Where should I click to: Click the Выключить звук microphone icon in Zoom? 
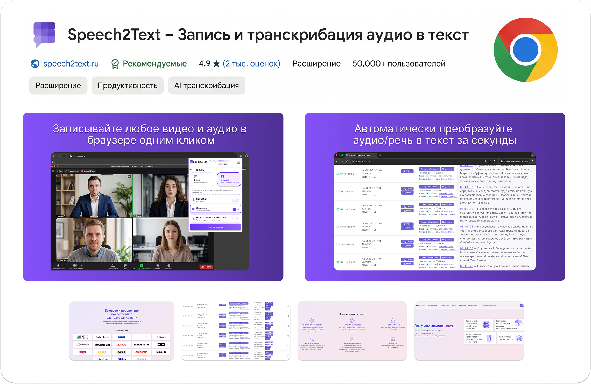coord(58,265)
